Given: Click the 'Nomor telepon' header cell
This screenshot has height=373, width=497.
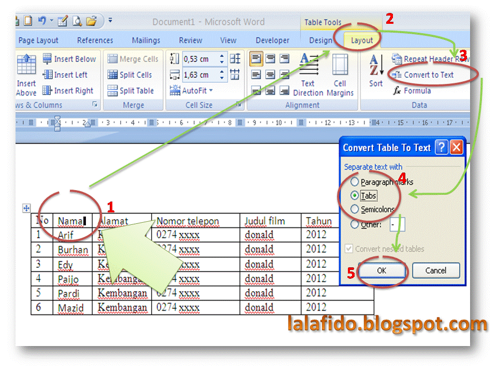Looking at the screenshot, I should point(196,221).
